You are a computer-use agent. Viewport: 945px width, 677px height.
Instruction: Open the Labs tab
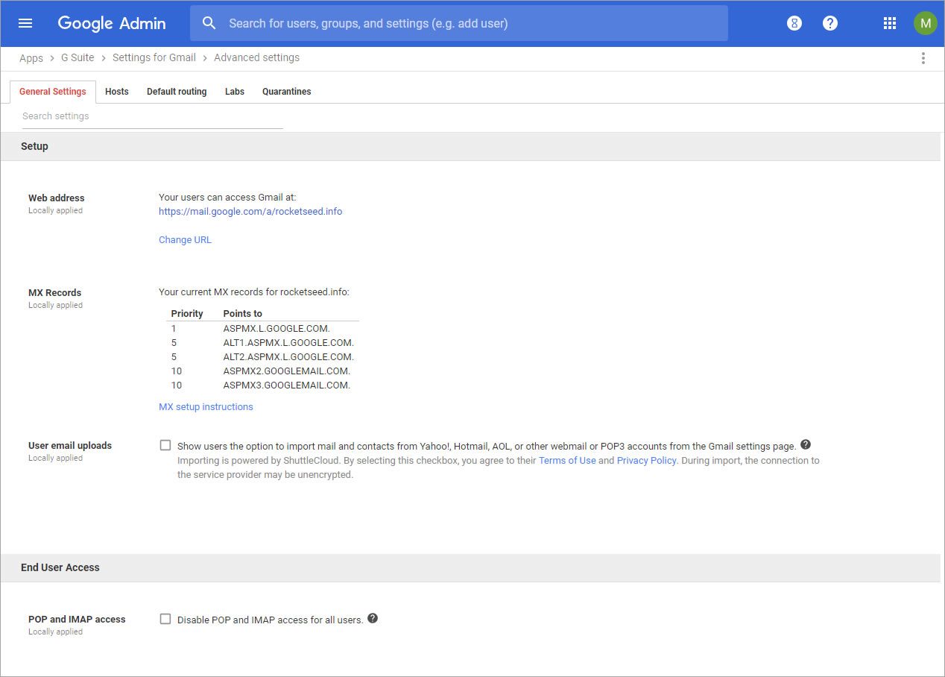235,92
